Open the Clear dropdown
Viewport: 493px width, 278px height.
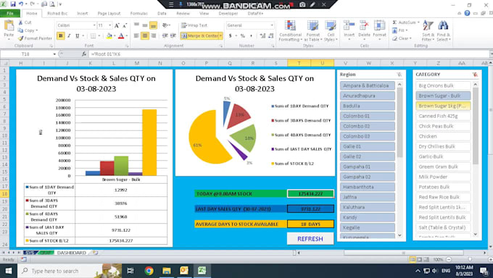[x=402, y=38]
